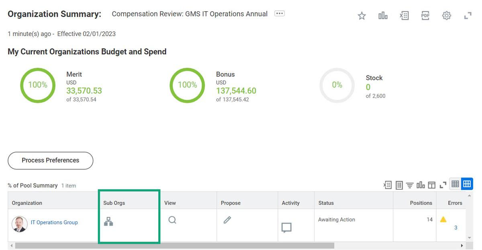Viewport: 482px width, 250px height.
Task: Switch table to list grid view
Action: (455, 184)
